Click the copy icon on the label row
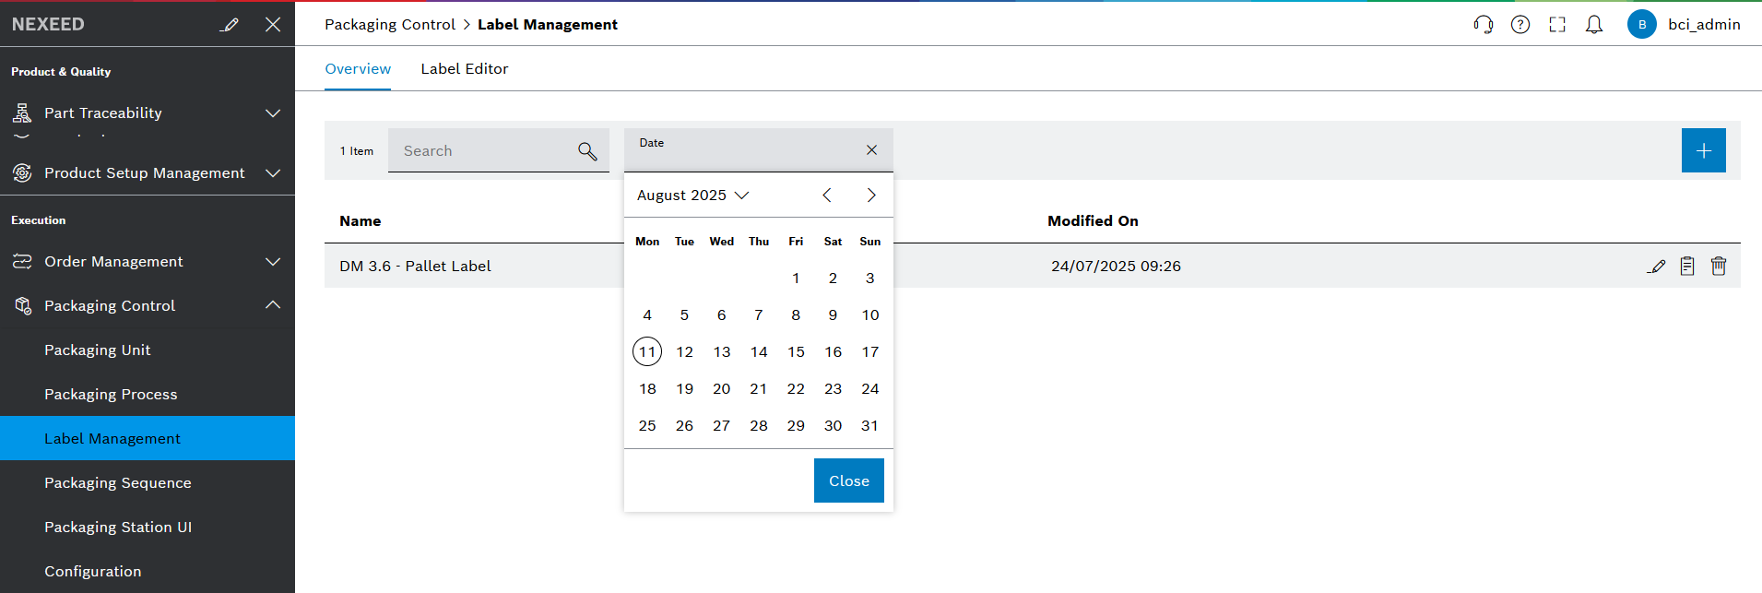Screen dimensions: 1762x593 (1687, 266)
